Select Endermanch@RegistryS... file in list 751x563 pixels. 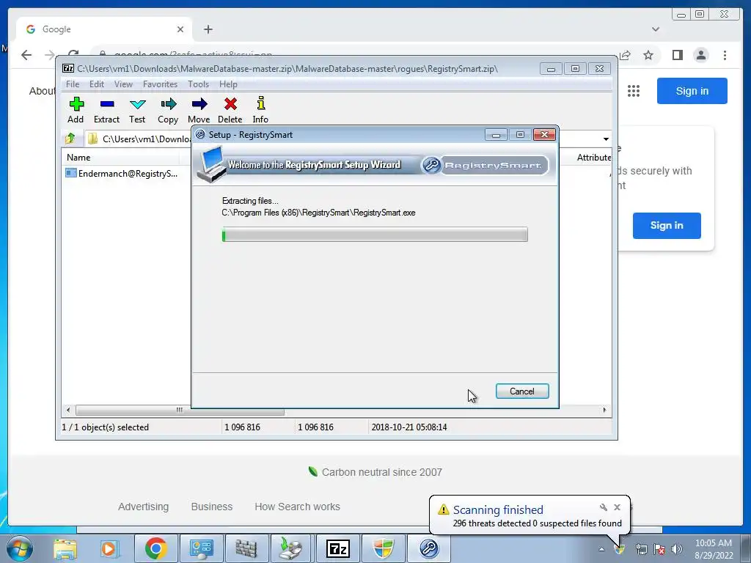click(122, 173)
